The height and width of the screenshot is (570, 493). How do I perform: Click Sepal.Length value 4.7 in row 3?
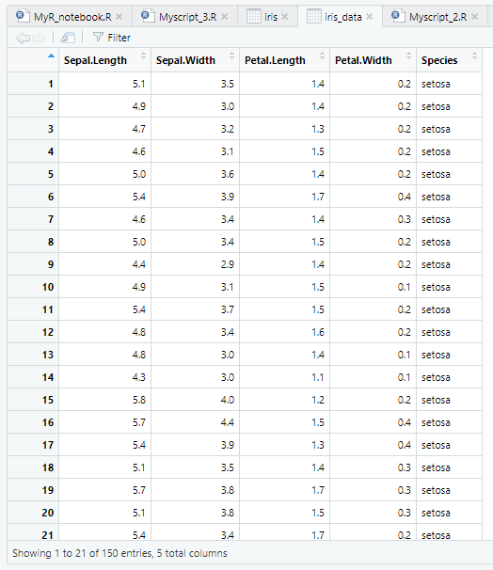coord(138,129)
